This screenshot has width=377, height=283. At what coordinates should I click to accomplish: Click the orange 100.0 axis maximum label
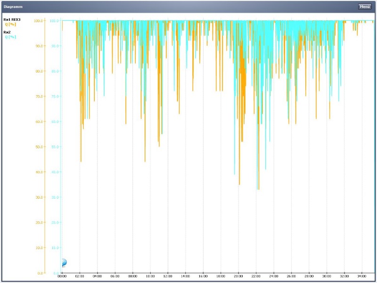38,21
